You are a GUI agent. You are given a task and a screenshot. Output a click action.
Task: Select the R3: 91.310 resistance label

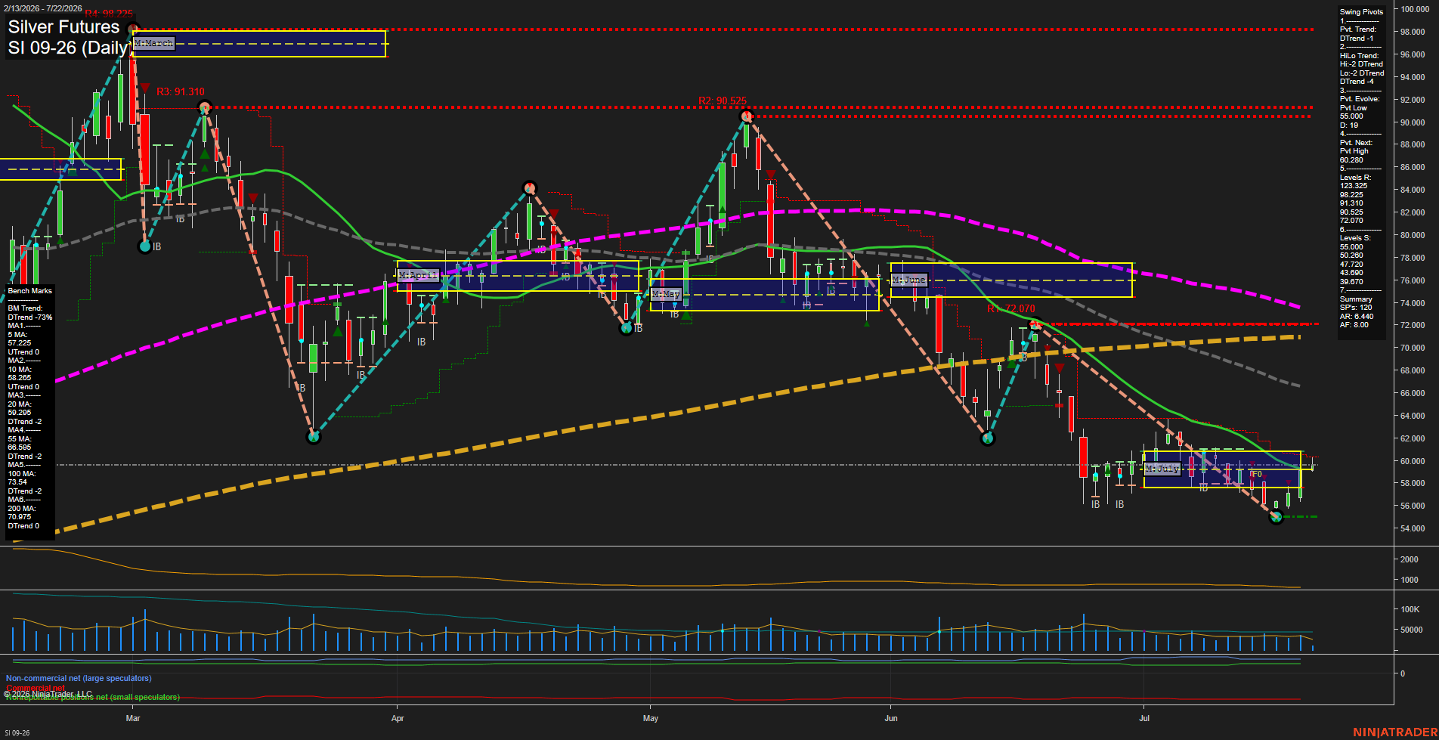pyautogui.click(x=181, y=91)
